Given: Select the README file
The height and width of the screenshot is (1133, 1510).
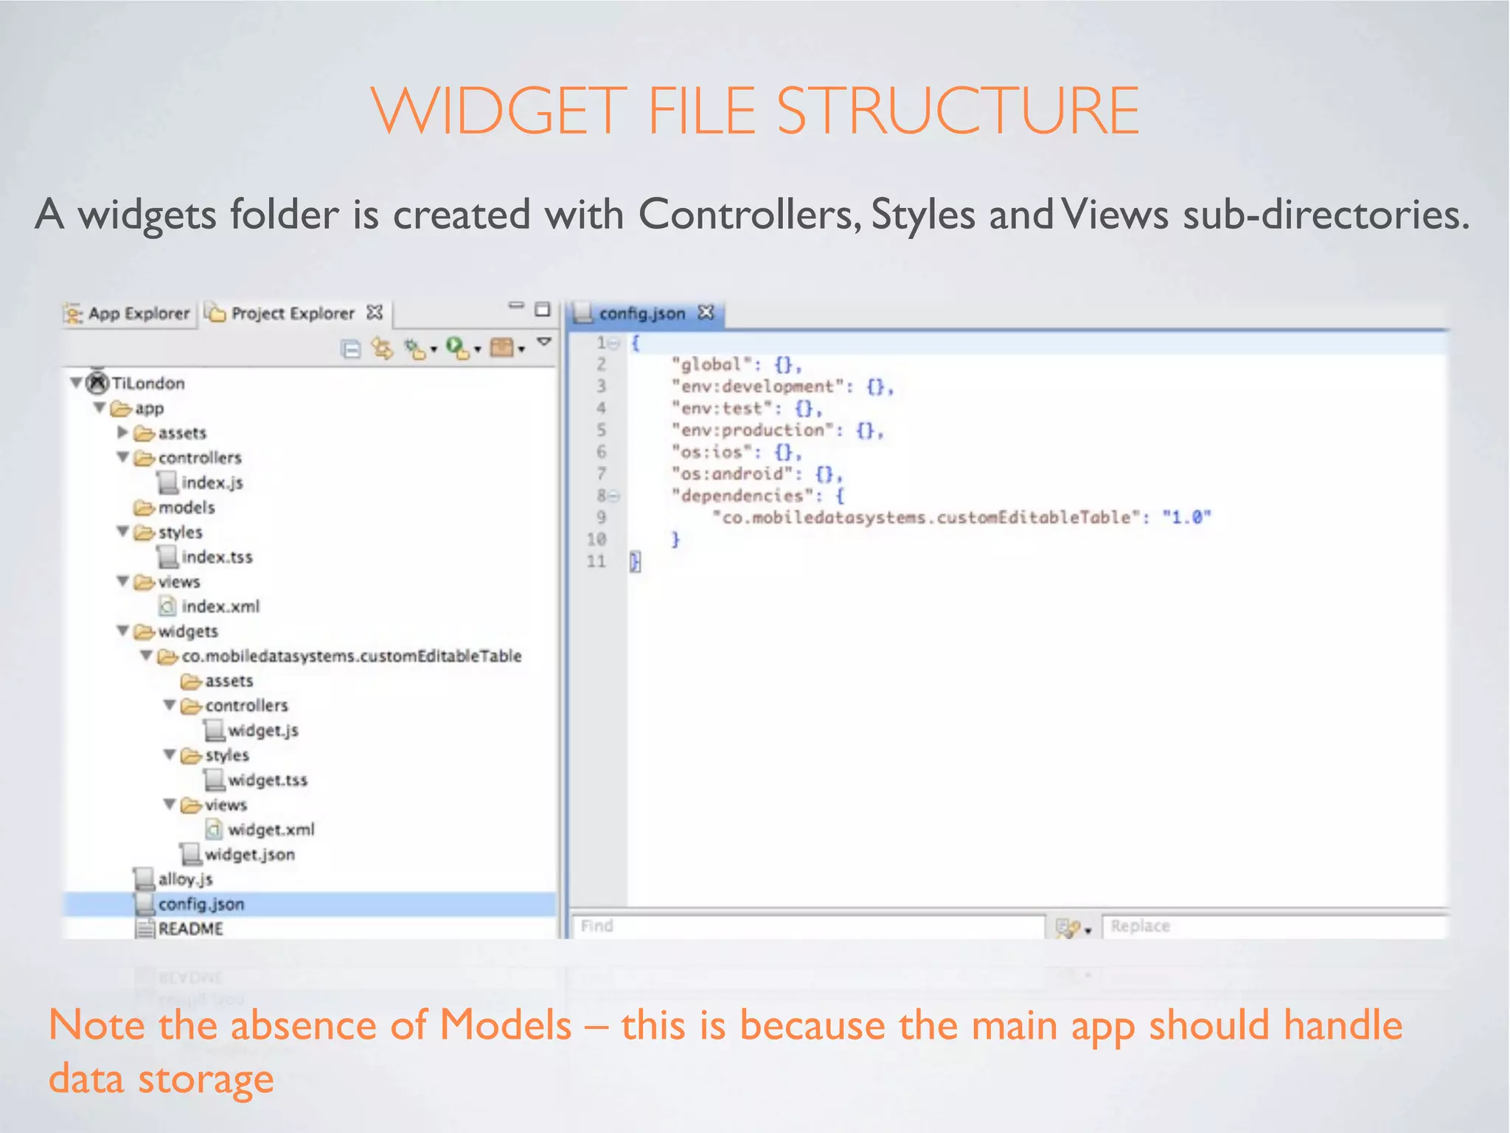Looking at the screenshot, I should [190, 929].
